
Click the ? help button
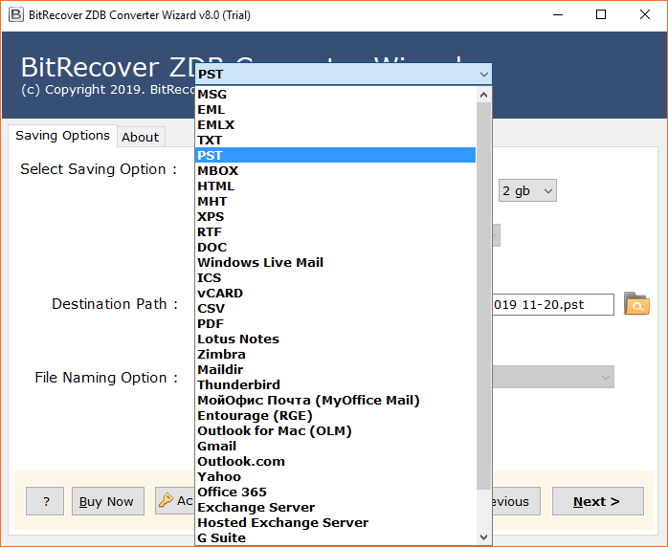[45, 501]
